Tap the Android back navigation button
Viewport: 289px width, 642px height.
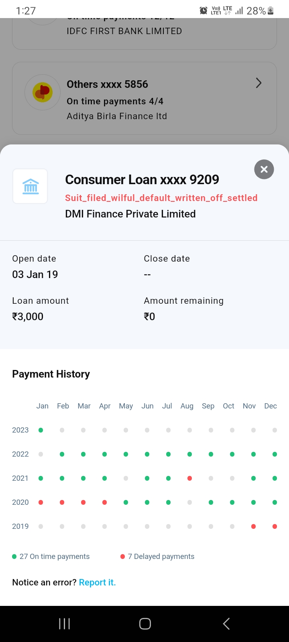pos(226,624)
